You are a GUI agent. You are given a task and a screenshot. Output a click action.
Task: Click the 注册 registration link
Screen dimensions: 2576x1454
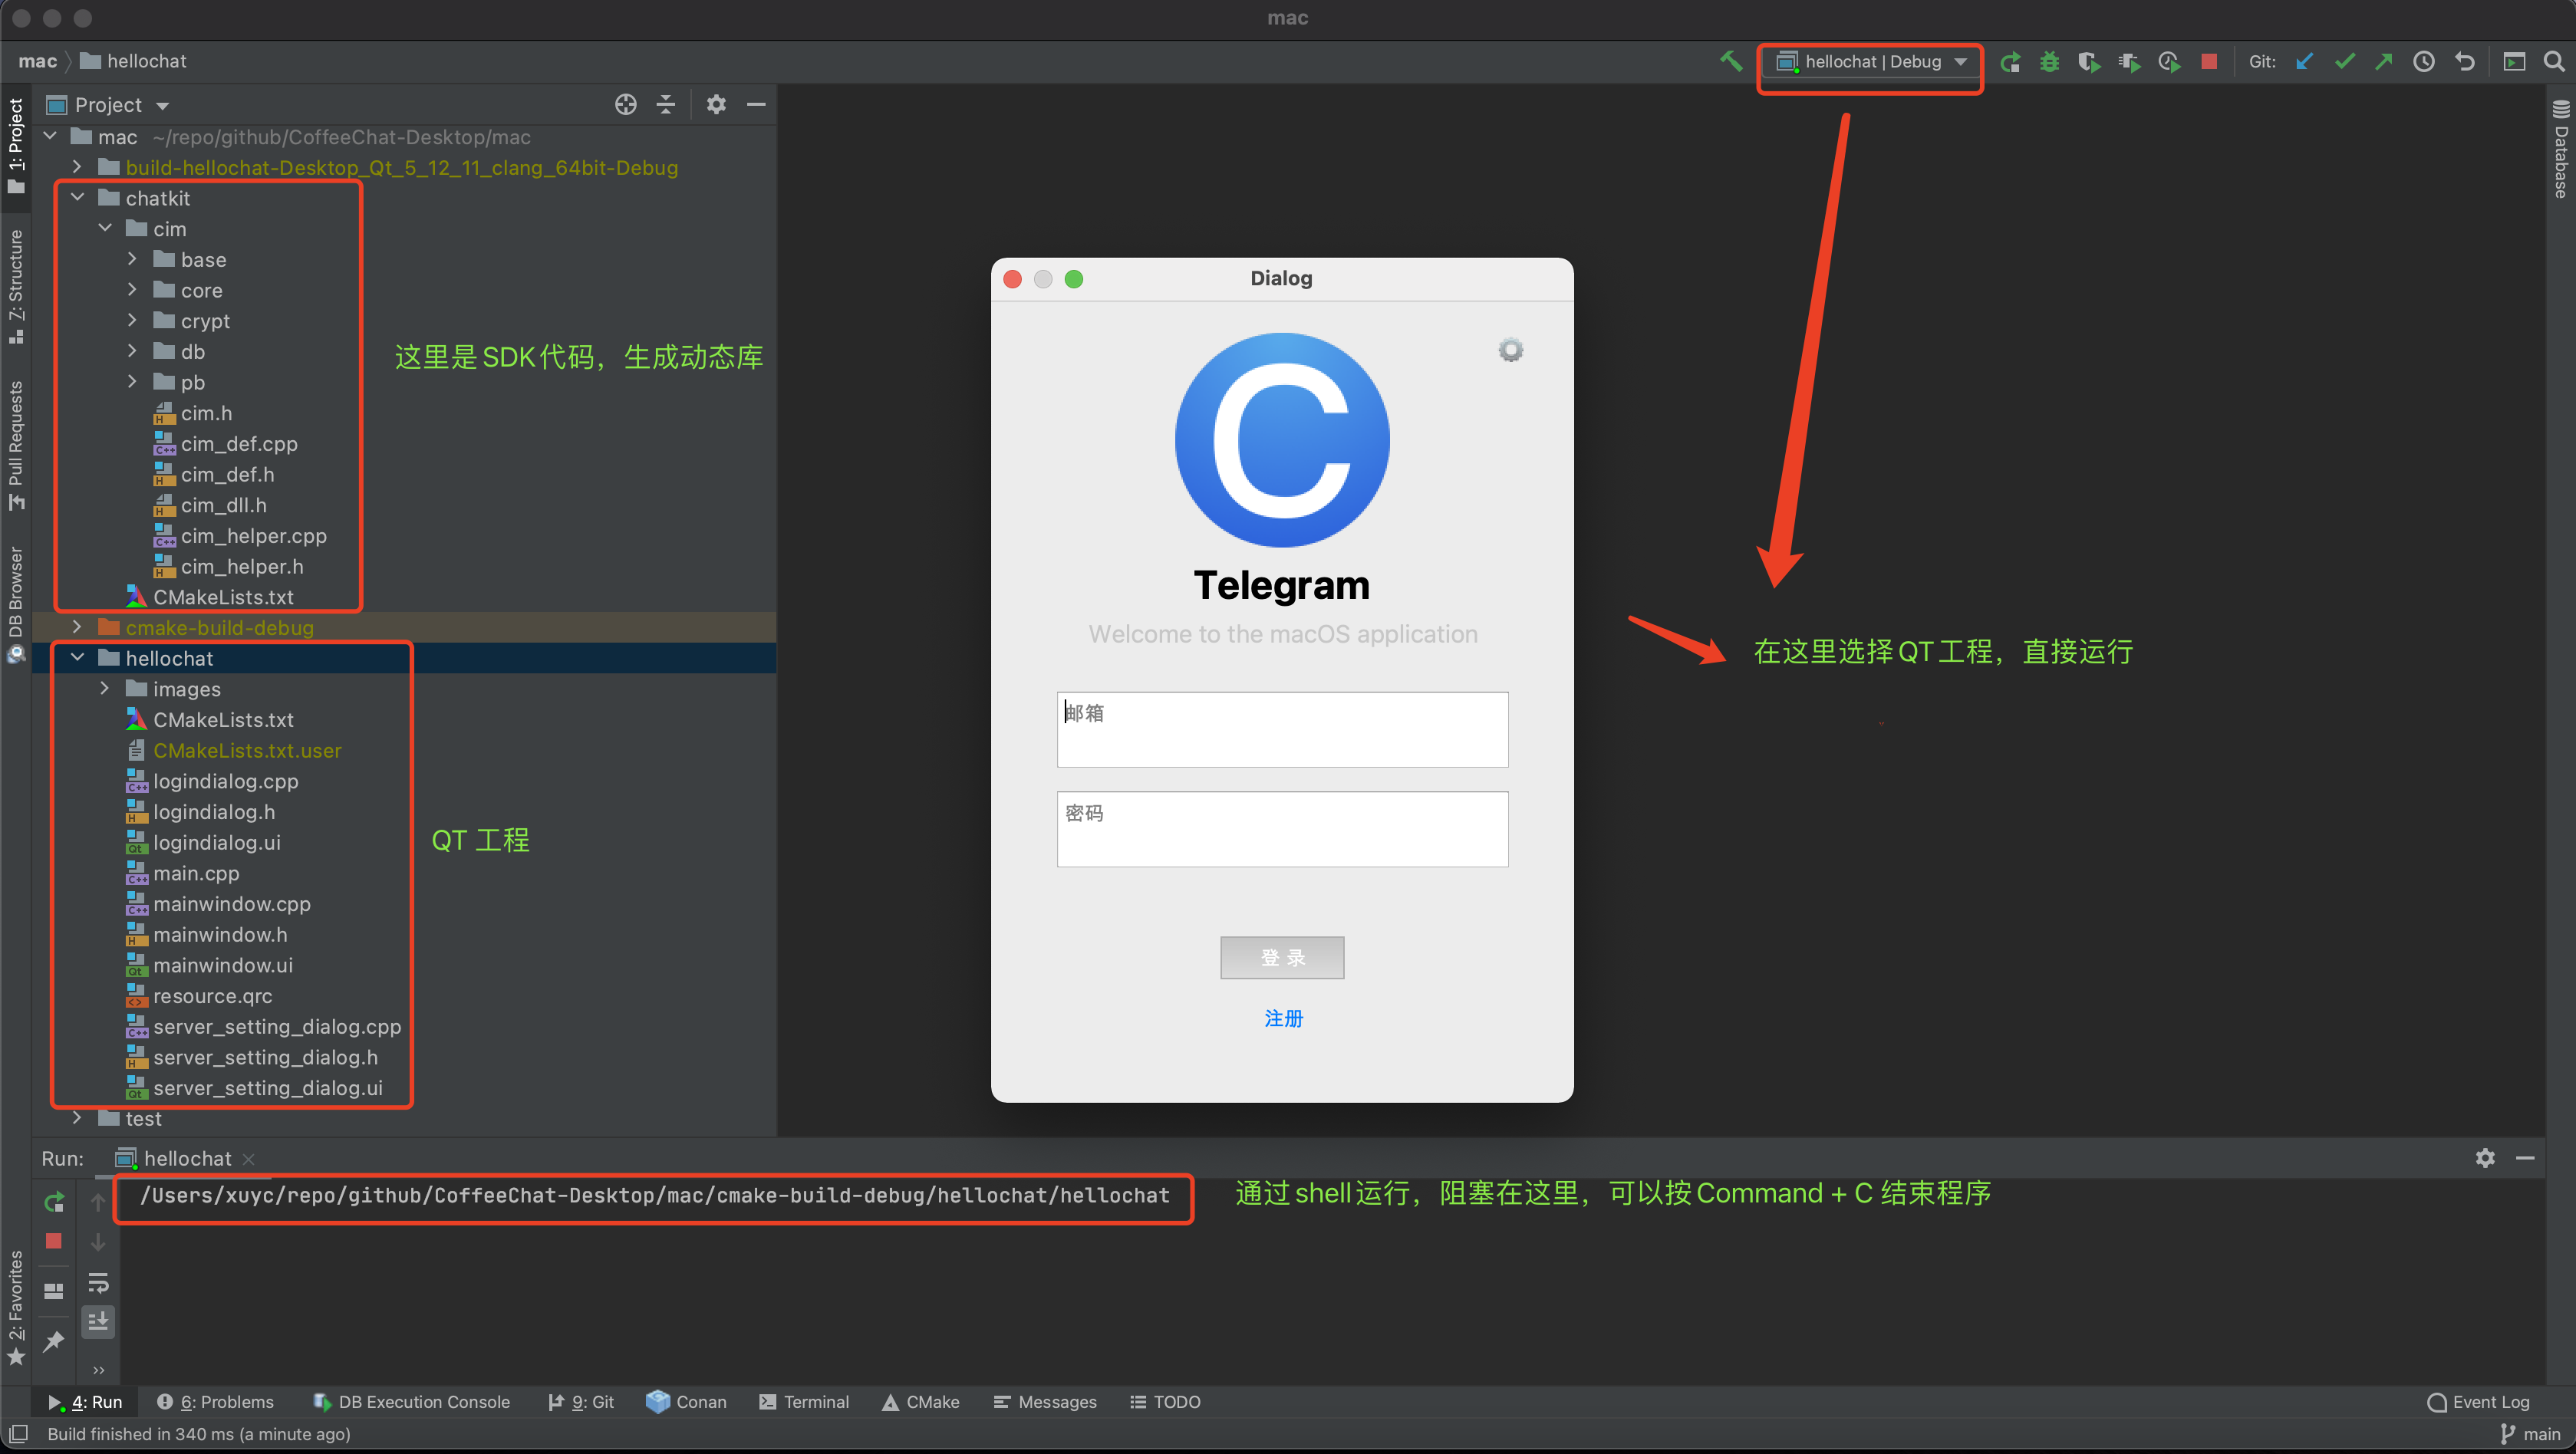pyautogui.click(x=1282, y=1018)
